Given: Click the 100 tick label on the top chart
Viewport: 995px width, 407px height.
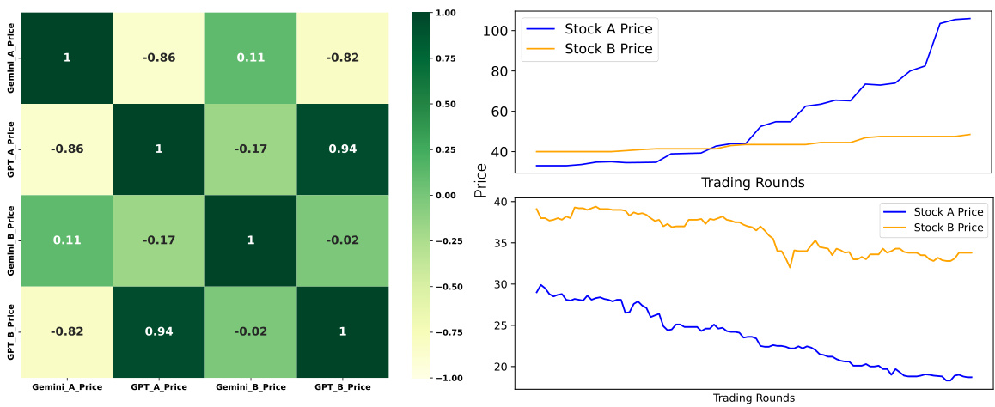Looking at the screenshot, I should pyautogui.click(x=504, y=31).
